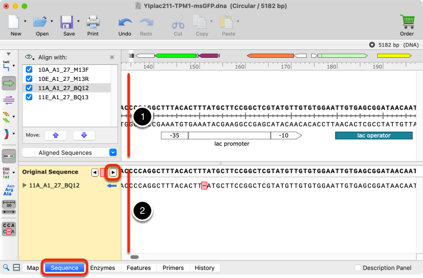Open the Aligned Sequences dropdown
This screenshot has height=278, width=423.
click(x=69, y=153)
